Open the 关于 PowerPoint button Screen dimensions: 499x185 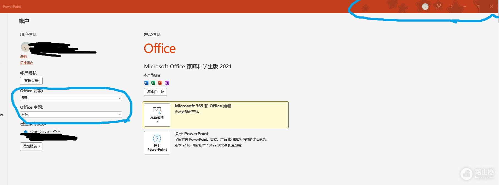157,143
